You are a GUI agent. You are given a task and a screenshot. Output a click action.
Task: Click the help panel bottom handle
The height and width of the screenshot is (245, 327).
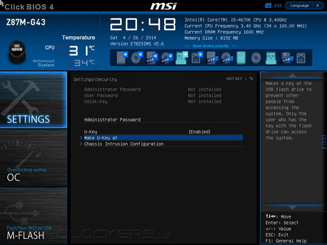click(x=292, y=208)
